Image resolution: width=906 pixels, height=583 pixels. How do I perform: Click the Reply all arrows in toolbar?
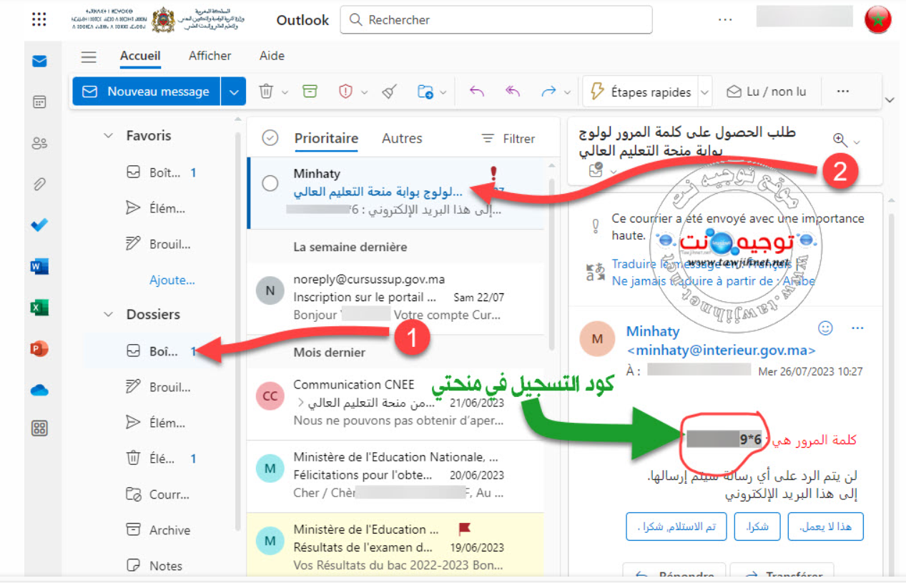tap(513, 92)
